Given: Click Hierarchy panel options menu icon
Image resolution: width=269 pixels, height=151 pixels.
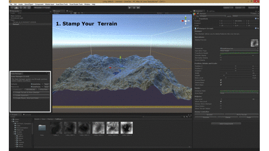Looking at the screenshot, I should point(50,11).
